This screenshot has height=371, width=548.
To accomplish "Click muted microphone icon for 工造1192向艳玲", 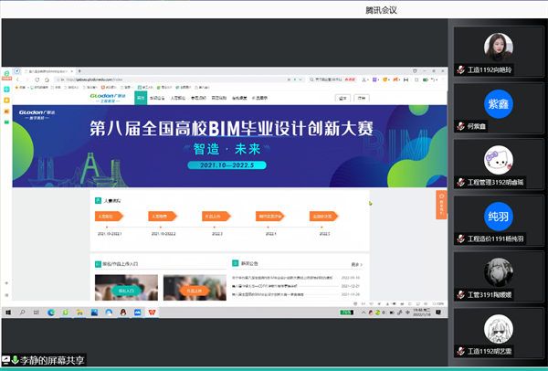I will (x=461, y=70).
